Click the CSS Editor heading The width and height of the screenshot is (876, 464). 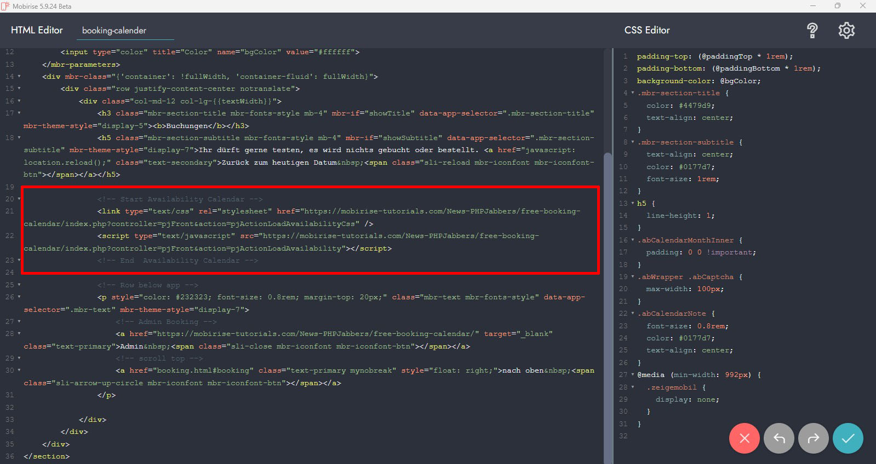coord(647,31)
